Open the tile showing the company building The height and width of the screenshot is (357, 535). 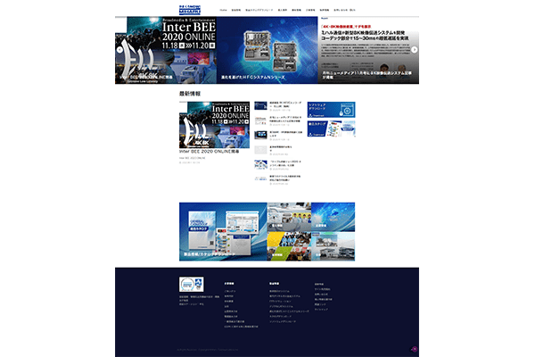pos(333,246)
